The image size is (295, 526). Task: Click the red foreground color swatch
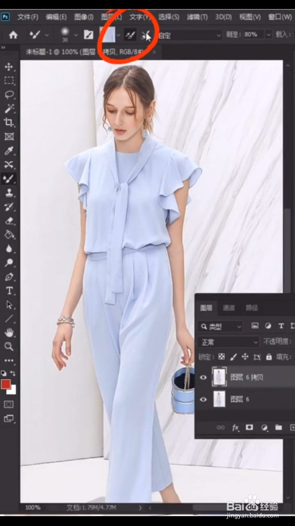[x=5, y=384]
